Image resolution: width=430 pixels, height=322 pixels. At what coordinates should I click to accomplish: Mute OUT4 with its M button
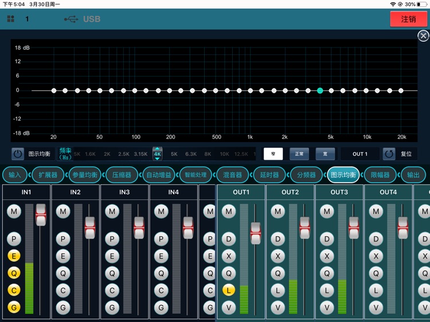[x=376, y=211]
